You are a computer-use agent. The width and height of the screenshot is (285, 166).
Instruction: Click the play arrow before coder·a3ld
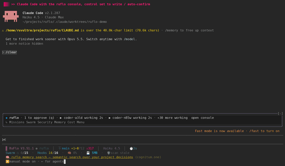61,118
